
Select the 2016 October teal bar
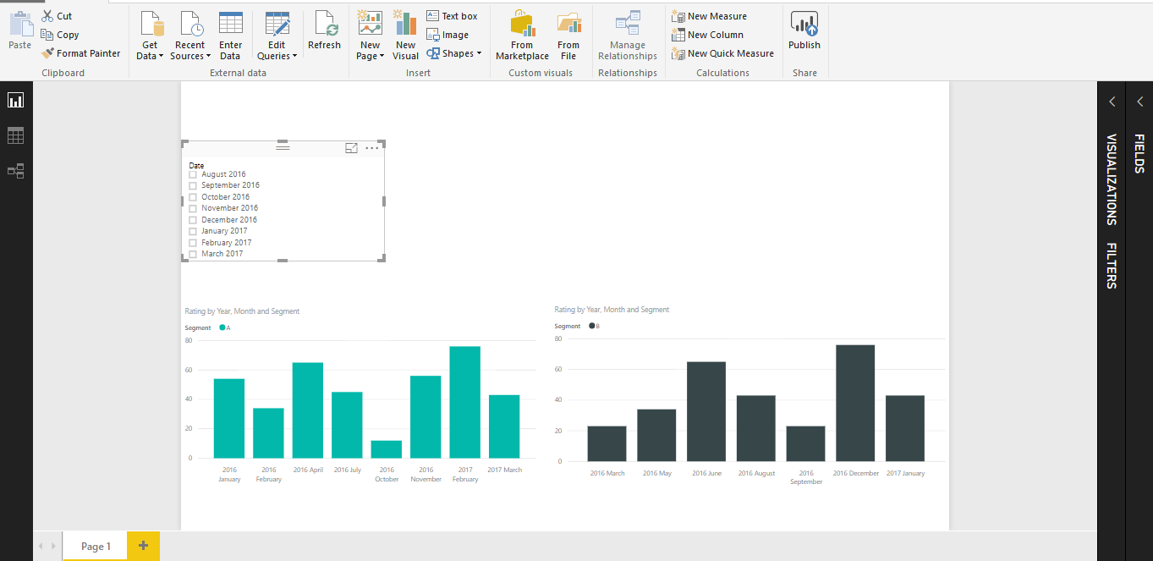pos(387,449)
